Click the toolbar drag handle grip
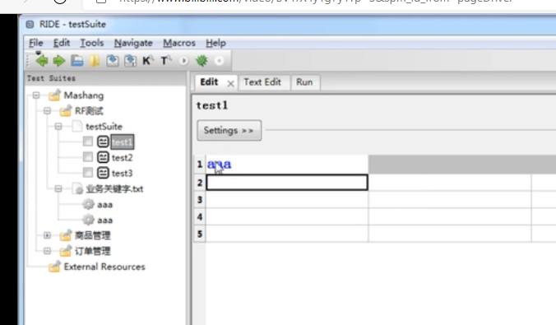 [x=28, y=61]
